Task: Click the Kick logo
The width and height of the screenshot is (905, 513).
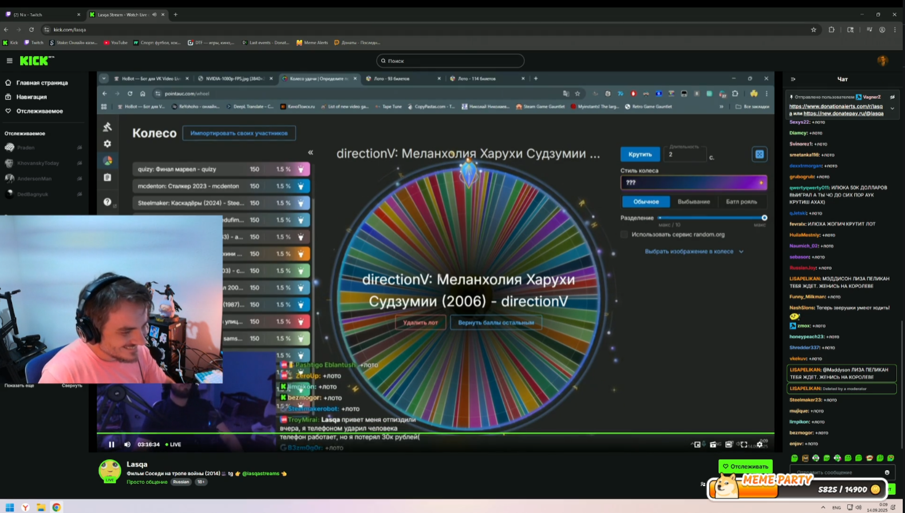Action: coord(36,61)
